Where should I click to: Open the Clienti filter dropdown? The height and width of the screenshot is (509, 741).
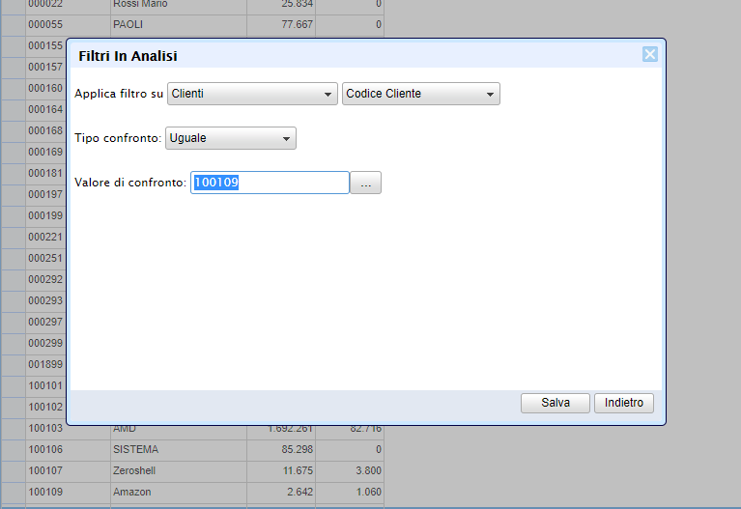coord(251,94)
